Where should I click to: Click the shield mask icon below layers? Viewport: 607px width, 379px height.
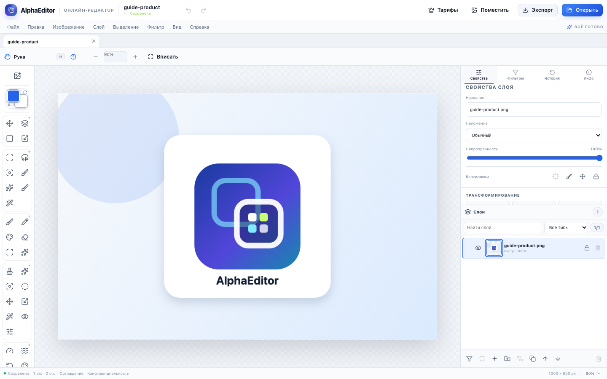coord(482,359)
